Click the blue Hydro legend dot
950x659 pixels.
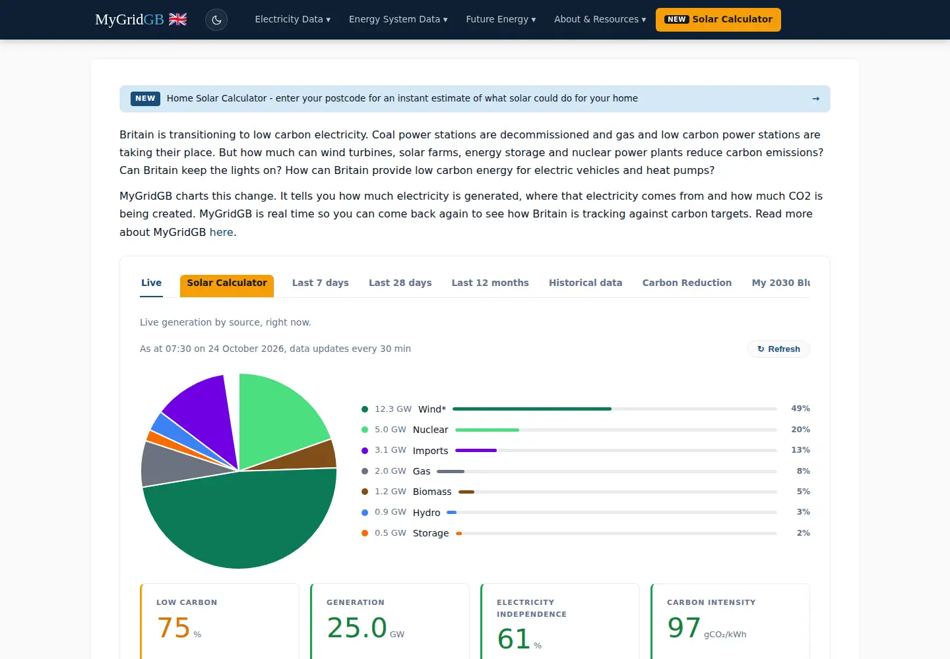point(365,513)
